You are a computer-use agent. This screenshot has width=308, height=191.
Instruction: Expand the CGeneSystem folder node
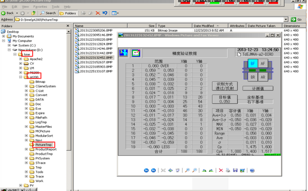pyautogui.click(x=26, y=86)
